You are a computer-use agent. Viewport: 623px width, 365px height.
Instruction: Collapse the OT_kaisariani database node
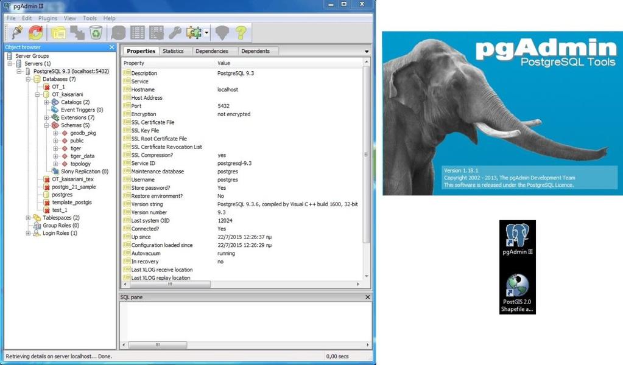tap(37, 94)
